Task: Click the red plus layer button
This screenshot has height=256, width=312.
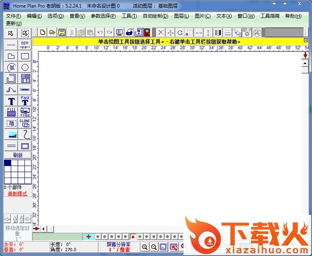Action: click(x=88, y=237)
